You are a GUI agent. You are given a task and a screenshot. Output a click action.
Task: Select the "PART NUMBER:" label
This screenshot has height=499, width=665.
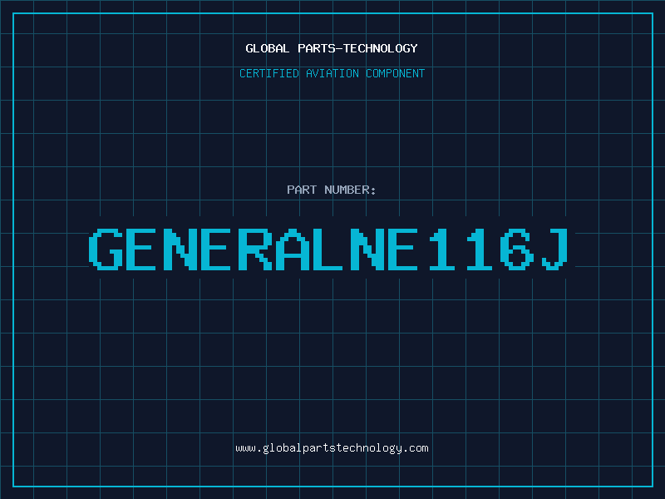coord(332,190)
